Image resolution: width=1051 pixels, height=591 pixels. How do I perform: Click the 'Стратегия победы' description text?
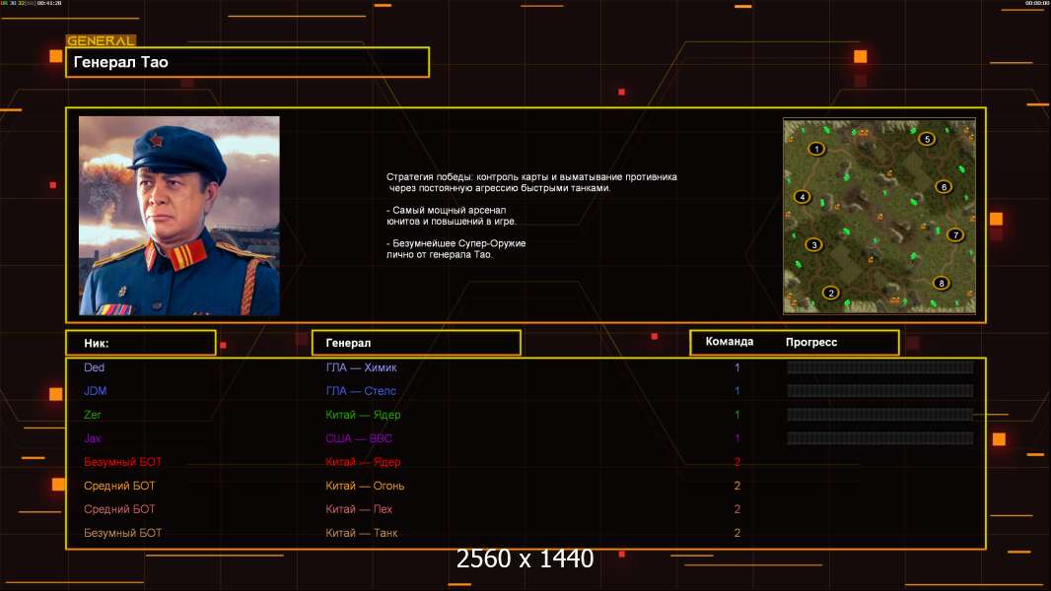click(x=531, y=183)
